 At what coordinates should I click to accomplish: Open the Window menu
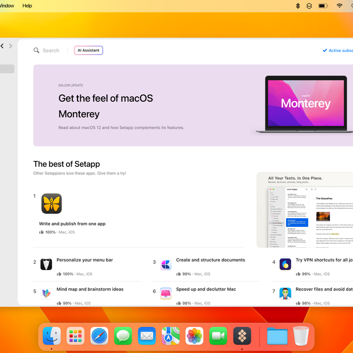pos(7,6)
